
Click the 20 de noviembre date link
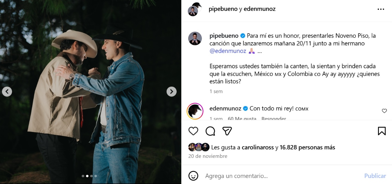[208, 156]
